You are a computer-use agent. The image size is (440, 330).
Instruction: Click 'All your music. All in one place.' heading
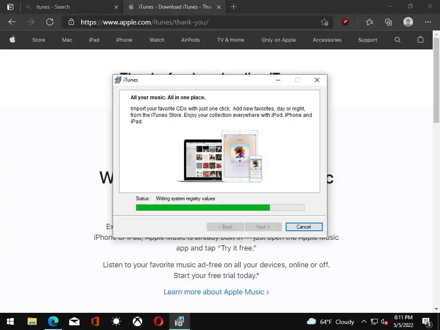[x=168, y=98]
